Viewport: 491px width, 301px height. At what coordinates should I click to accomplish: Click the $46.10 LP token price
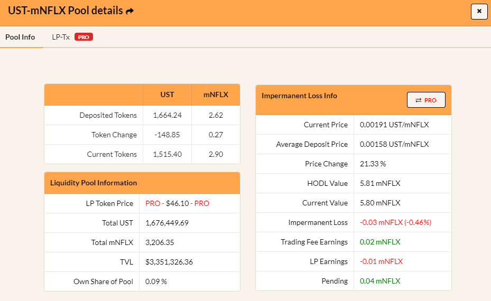click(x=177, y=203)
